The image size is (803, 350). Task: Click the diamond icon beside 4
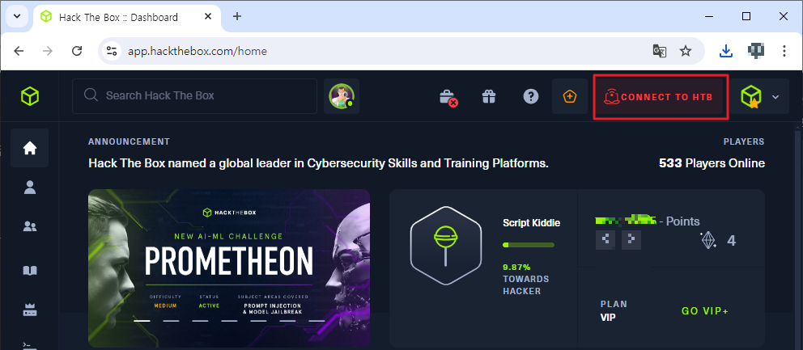tap(708, 240)
